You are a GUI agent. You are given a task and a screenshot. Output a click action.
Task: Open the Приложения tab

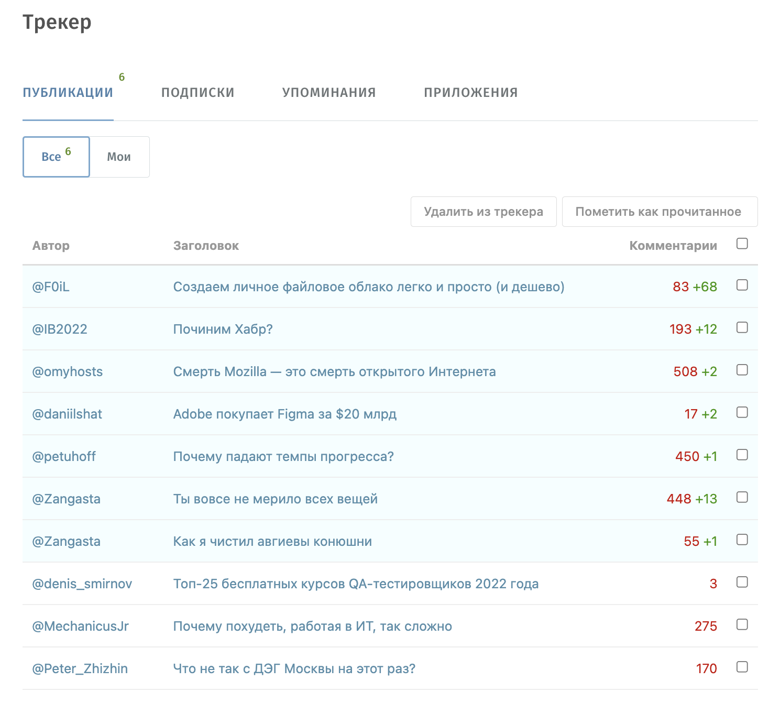471,93
